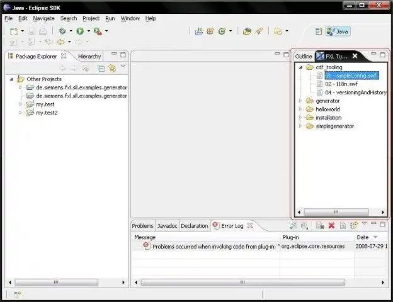The image size is (393, 302).
Task: Click the red Delete Log icon
Action: [x=331, y=226]
